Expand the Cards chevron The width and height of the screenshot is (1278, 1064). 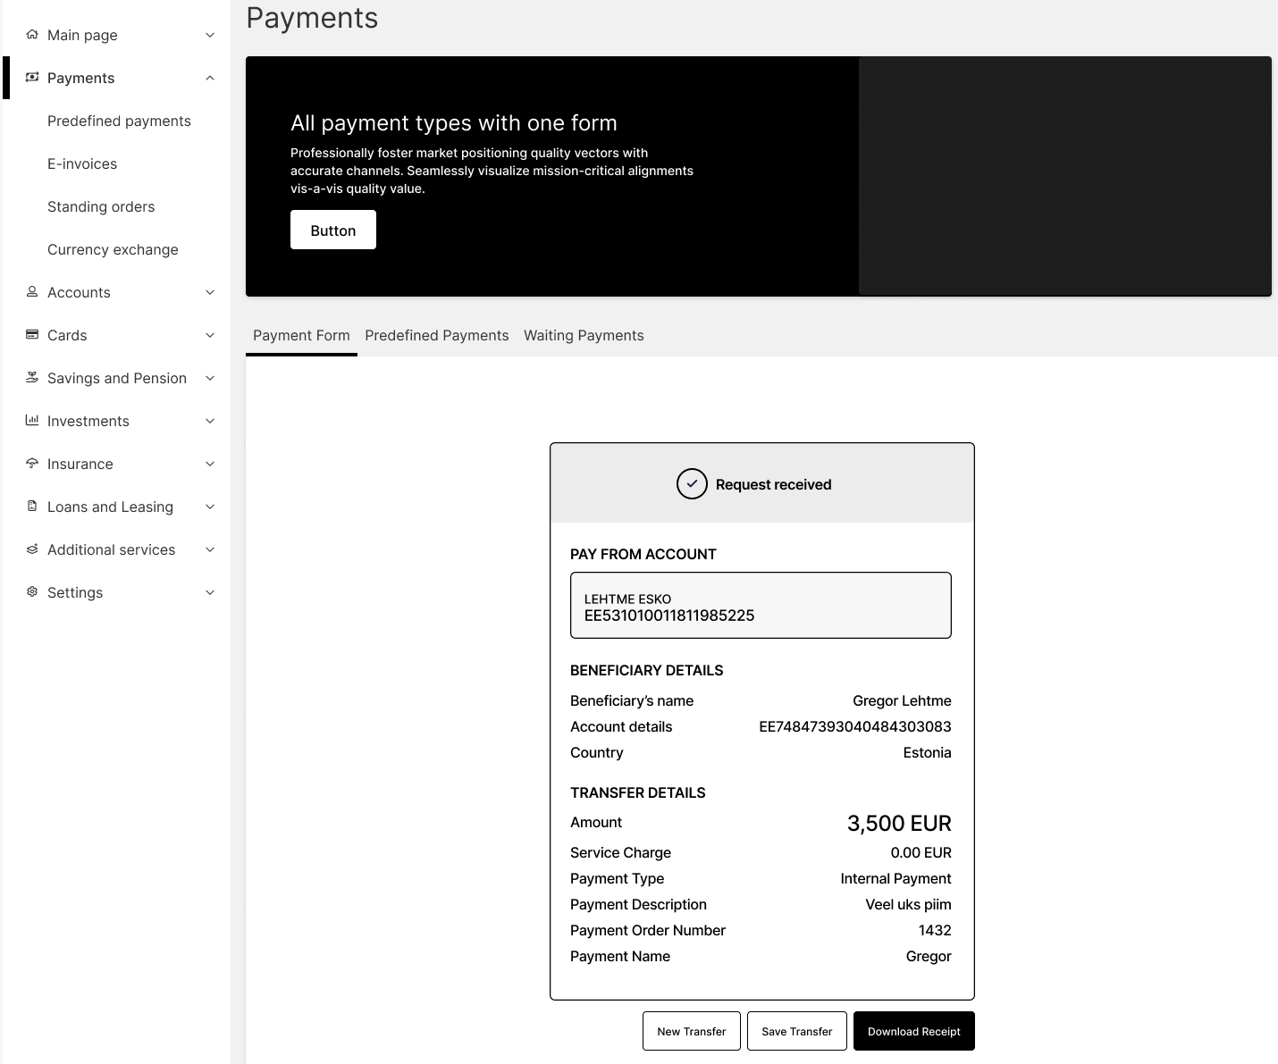click(x=210, y=335)
